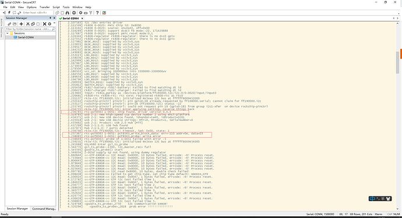This screenshot has width=402, height=218.
Task: Collapse the Sessions folder tree
Action: click(x=8, y=33)
